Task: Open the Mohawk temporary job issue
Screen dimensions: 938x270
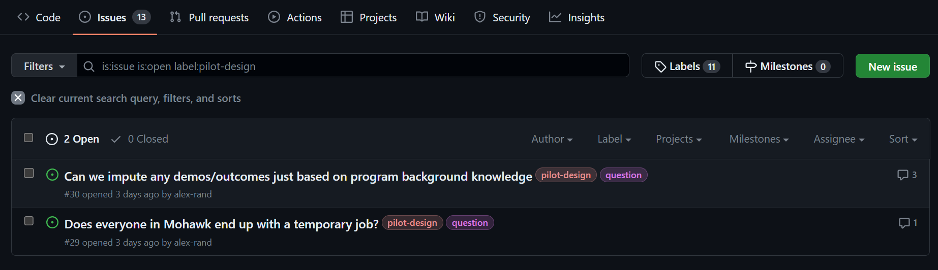Action: coord(221,224)
